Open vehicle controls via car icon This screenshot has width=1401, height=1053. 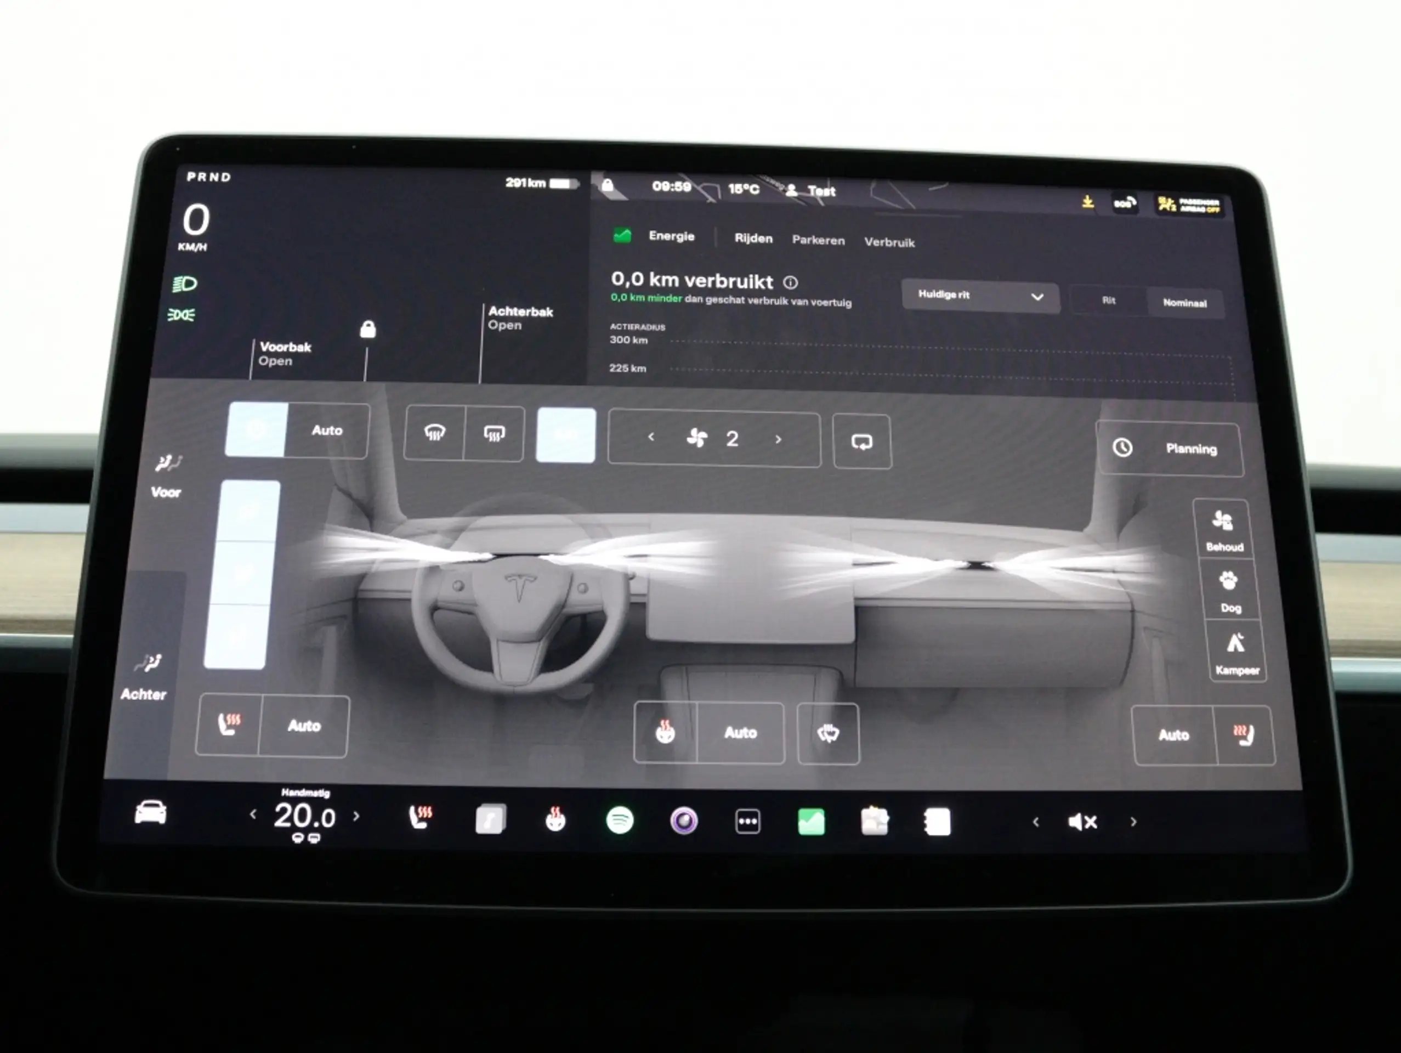(151, 812)
